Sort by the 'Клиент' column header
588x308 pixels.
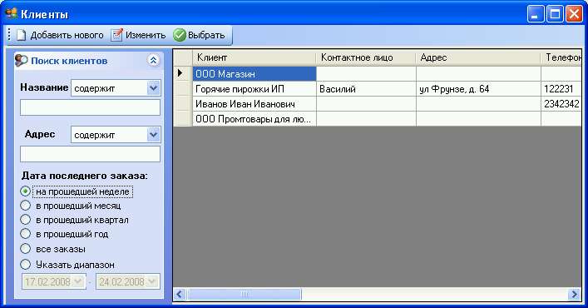tap(254, 57)
